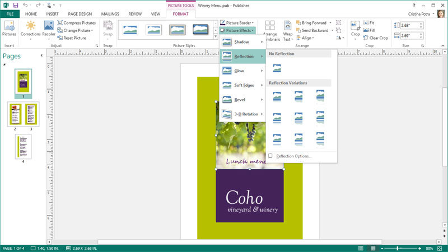
Task: Click Compress Pictures in ribbon
Action: (76, 22)
